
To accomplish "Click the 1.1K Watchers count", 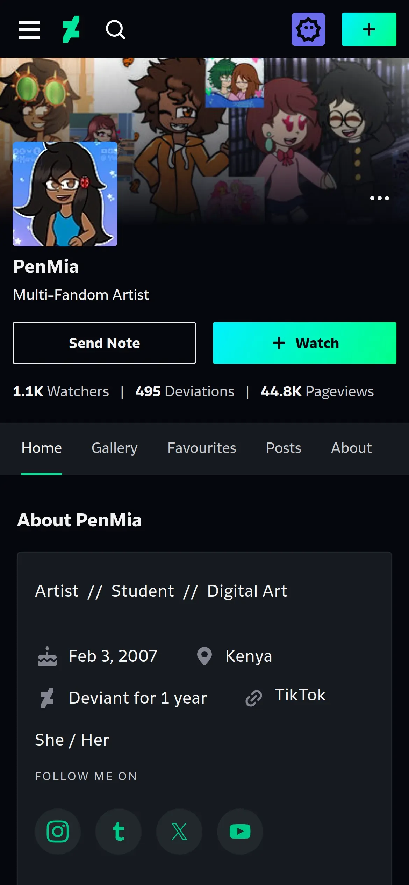I will point(61,391).
